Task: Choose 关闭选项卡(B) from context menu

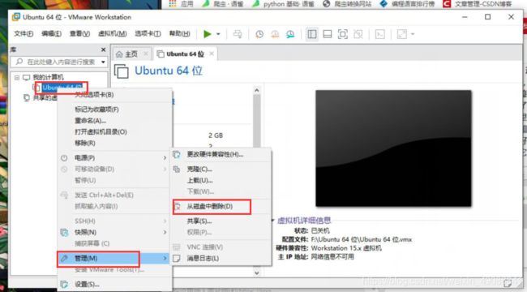Action: [114, 95]
